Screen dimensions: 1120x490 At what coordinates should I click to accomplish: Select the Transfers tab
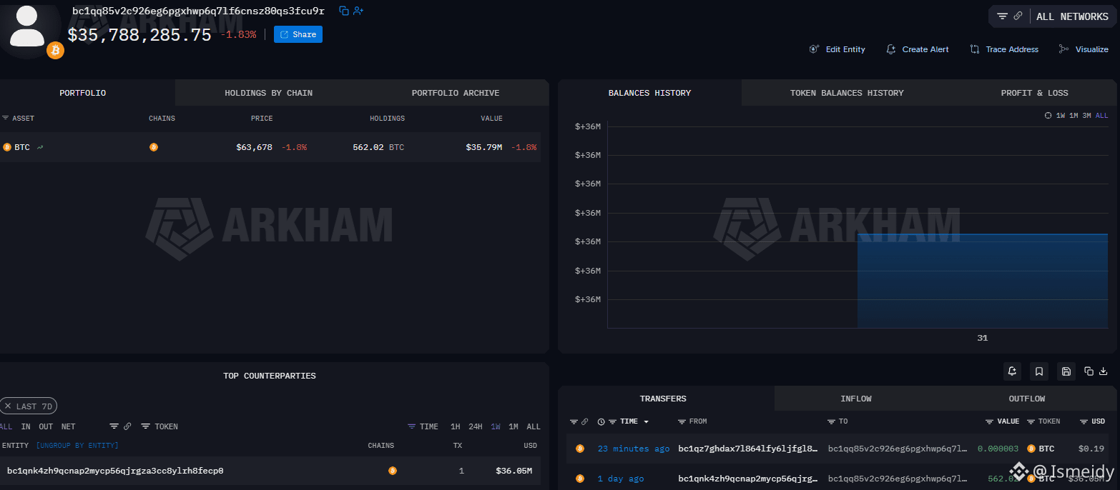[x=663, y=399]
